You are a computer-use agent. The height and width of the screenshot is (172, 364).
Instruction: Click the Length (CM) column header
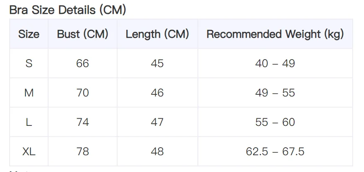(x=157, y=34)
